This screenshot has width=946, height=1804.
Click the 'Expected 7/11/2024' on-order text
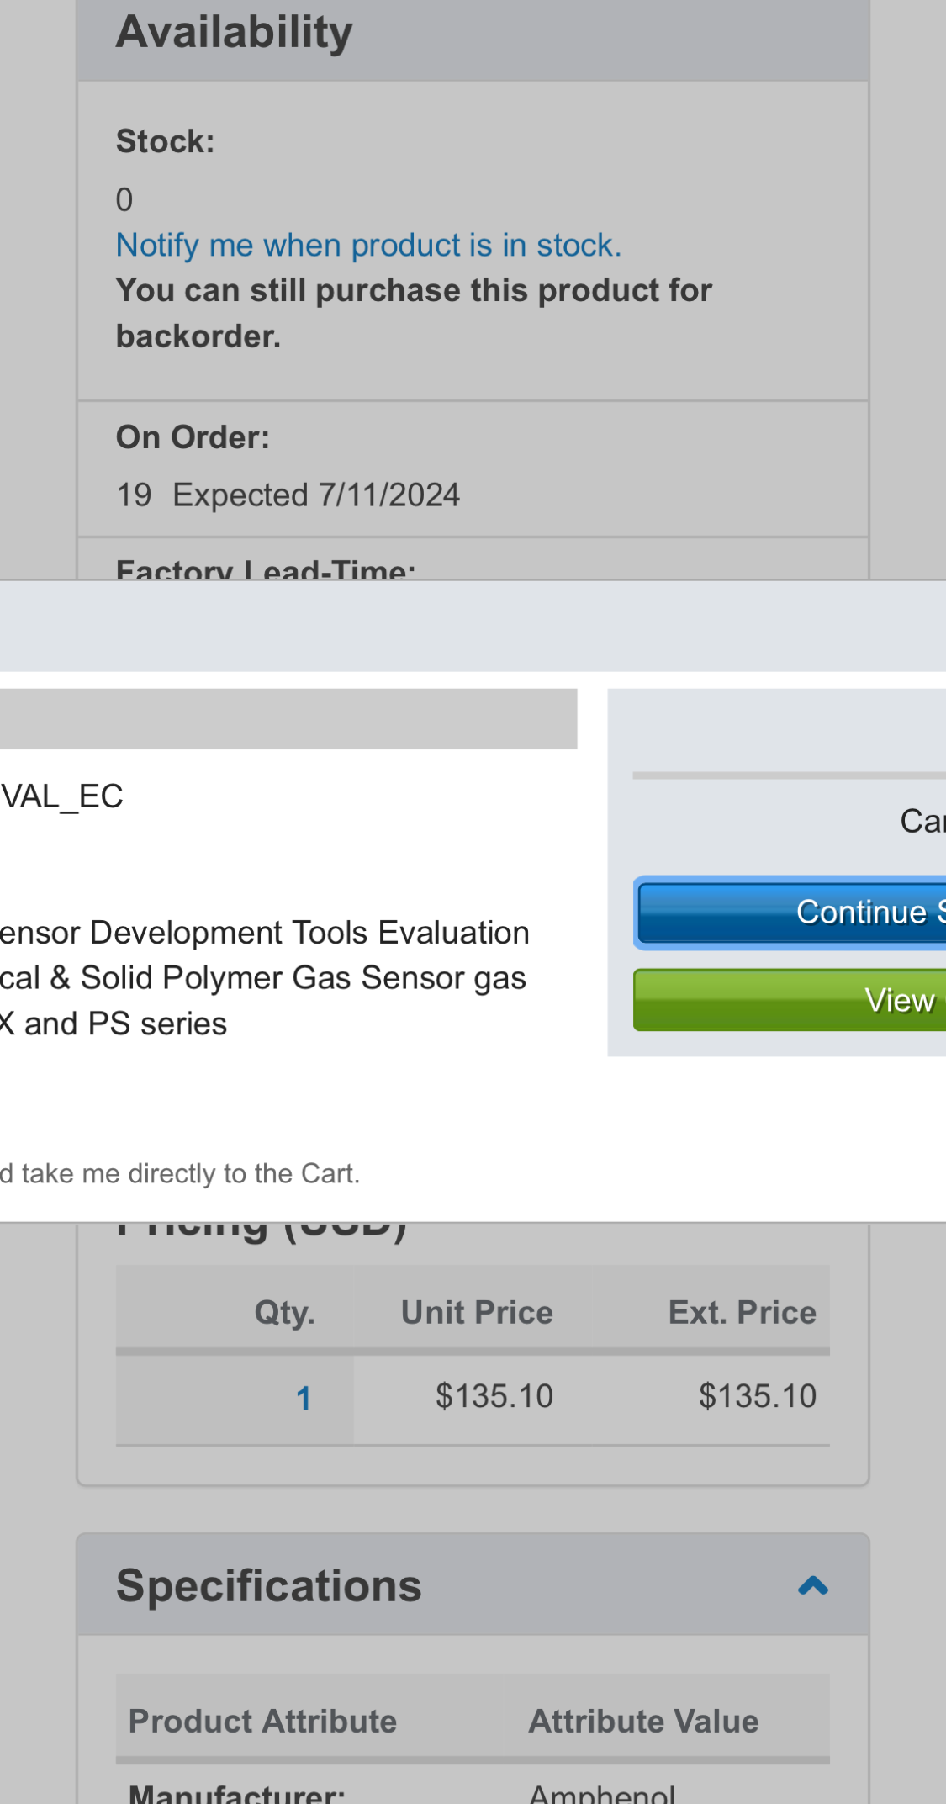(316, 495)
